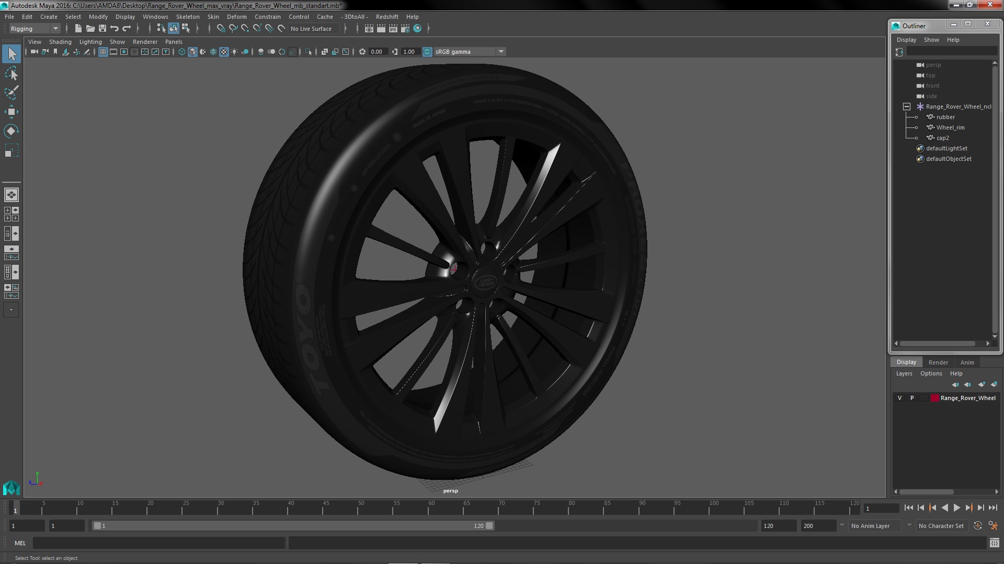
Task: Select Wheel_rim node in Outliner
Action: (950, 127)
